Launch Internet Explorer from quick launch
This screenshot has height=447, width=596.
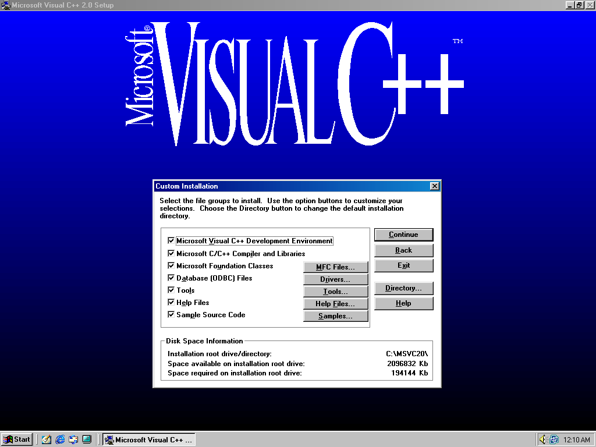point(60,440)
